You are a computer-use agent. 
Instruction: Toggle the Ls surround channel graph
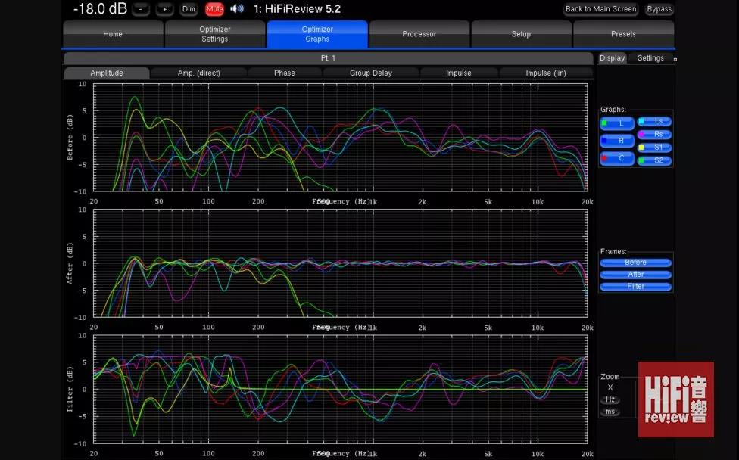click(x=654, y=121)
